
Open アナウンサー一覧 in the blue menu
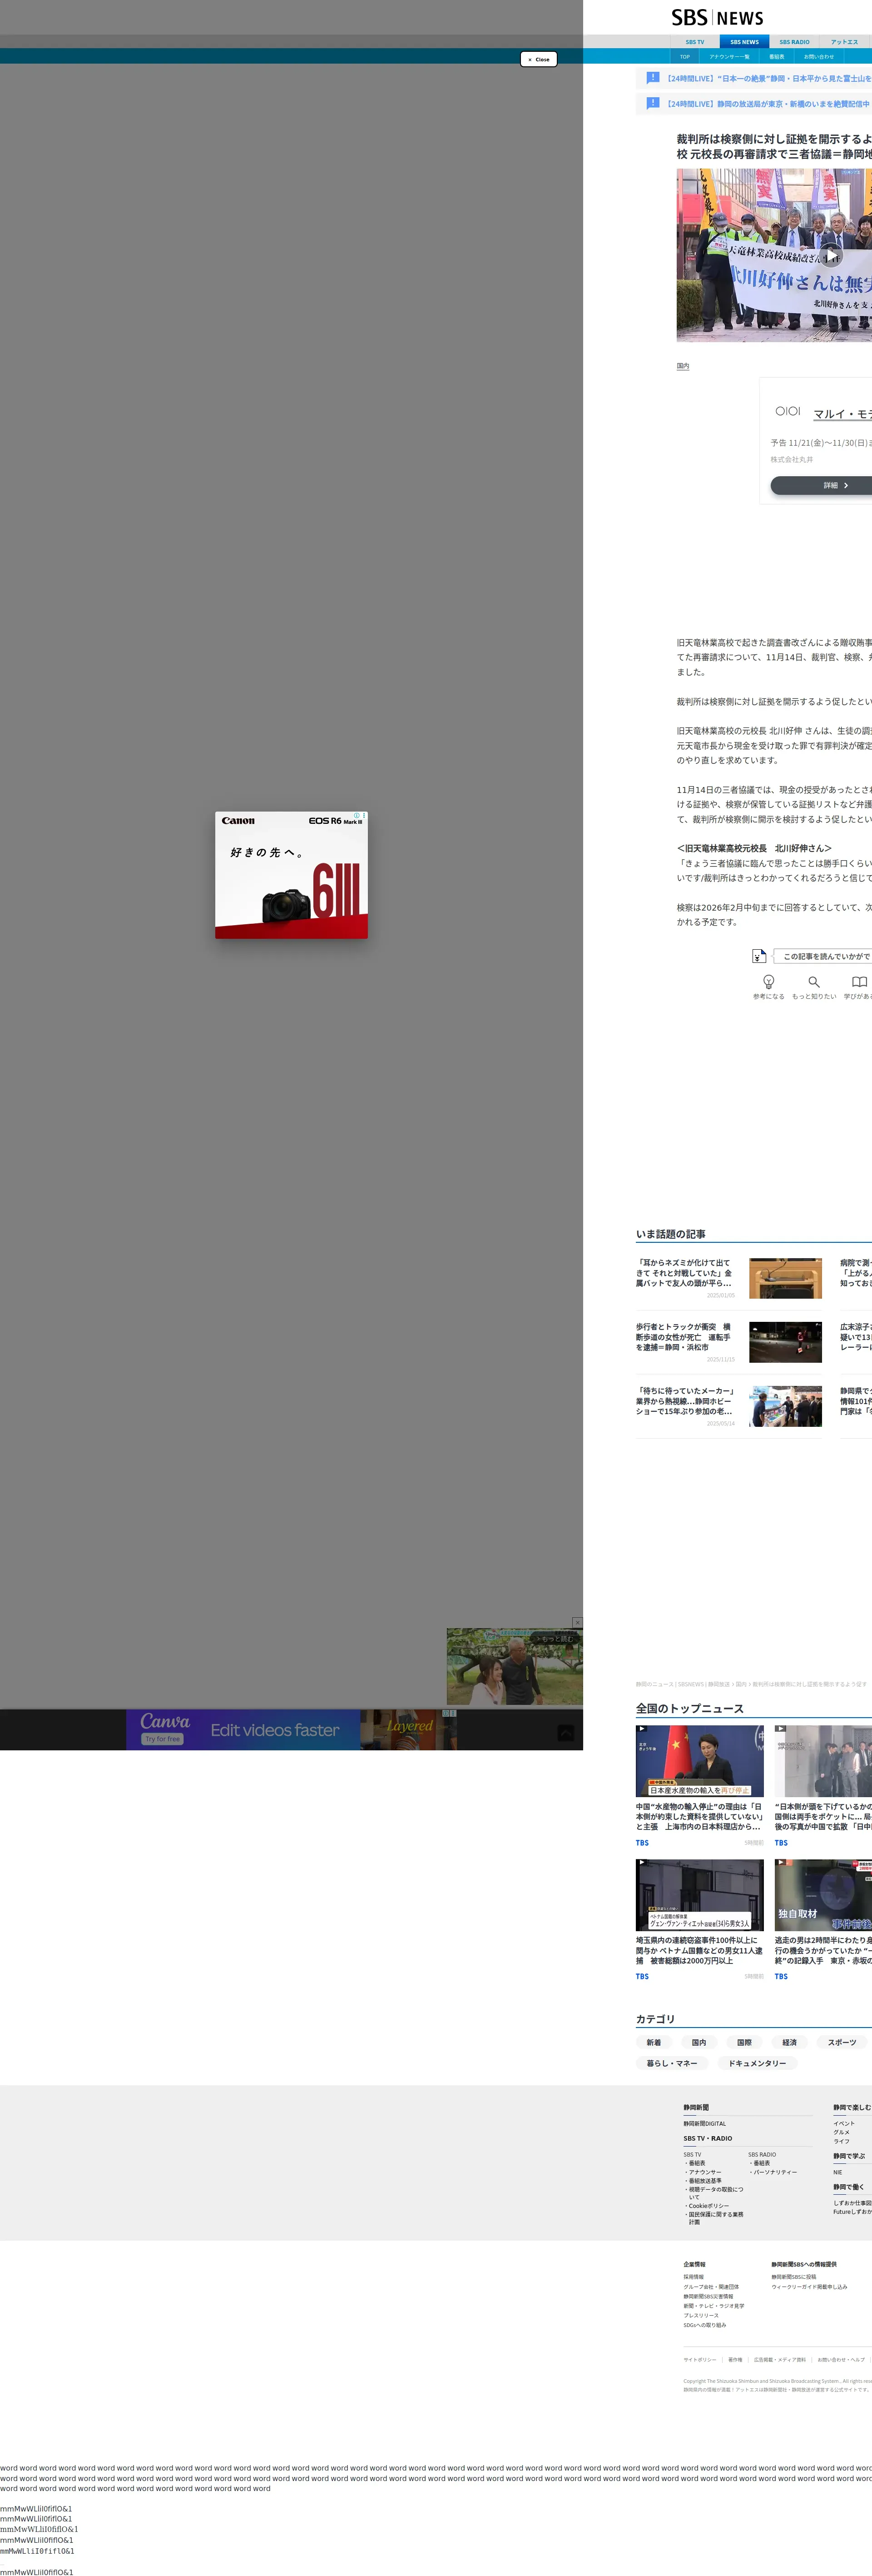(729, 57)
